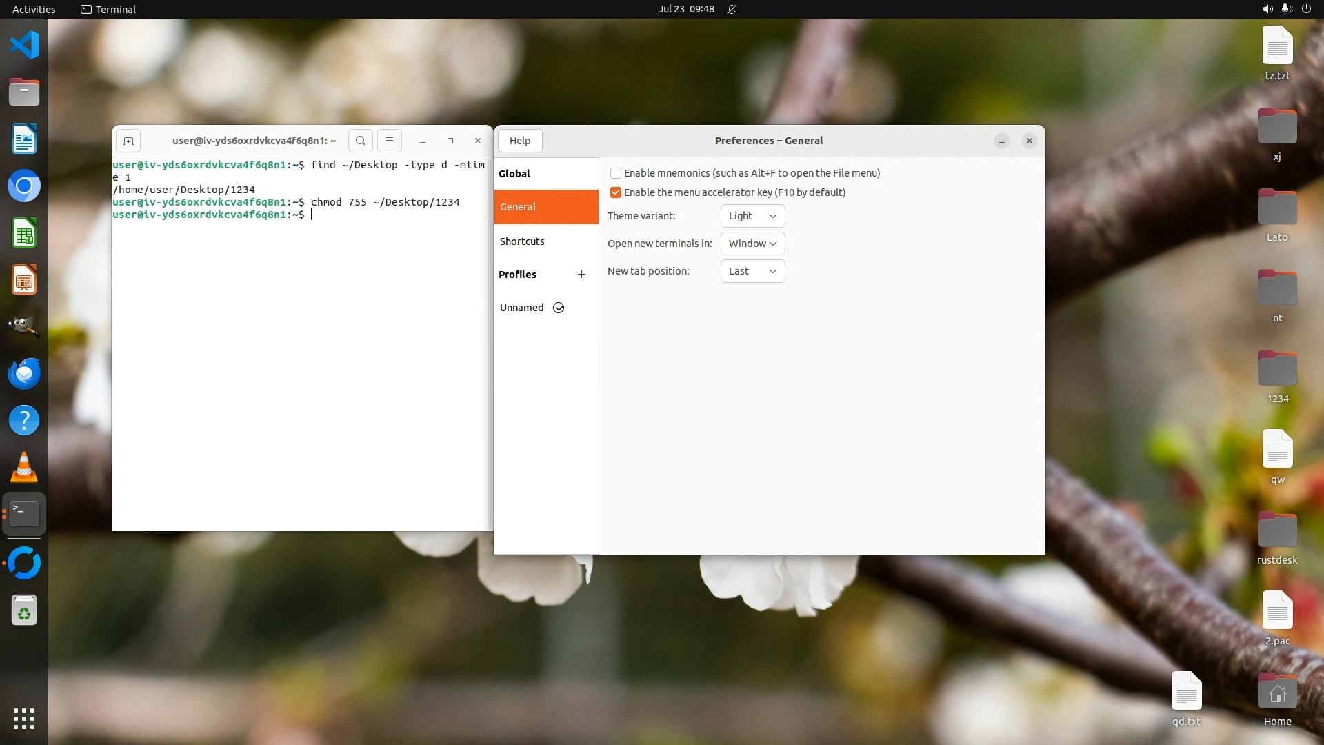This screenshot has height=745, width=1324.
Task: Add a new profile with the plus icon
Action: point(581,275)
